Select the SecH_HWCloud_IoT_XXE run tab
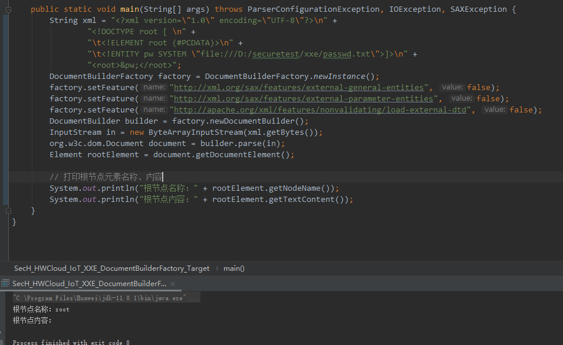This screenshot has height=345, width=563. (90, 284)
